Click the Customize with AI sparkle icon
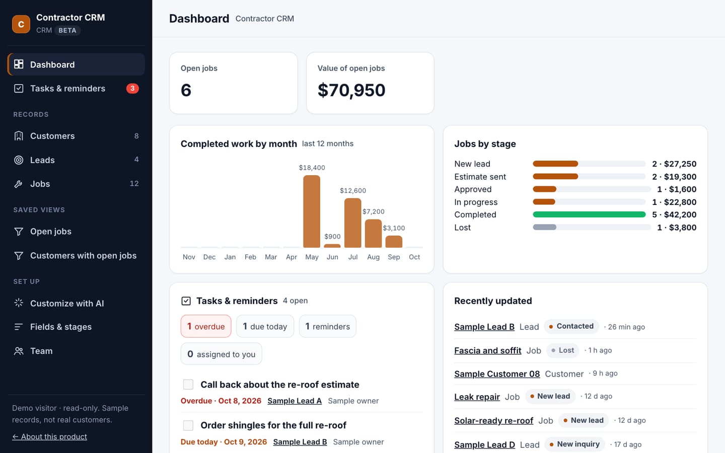Viewport: 725px width, 453px height. click(x=19, y=303)
